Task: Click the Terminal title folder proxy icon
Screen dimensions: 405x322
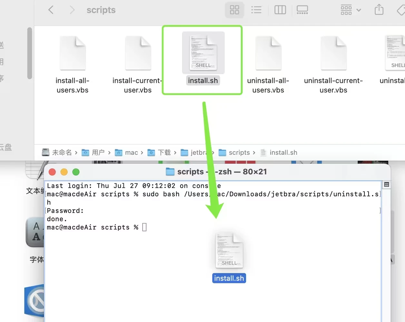Action: point(170,172)
